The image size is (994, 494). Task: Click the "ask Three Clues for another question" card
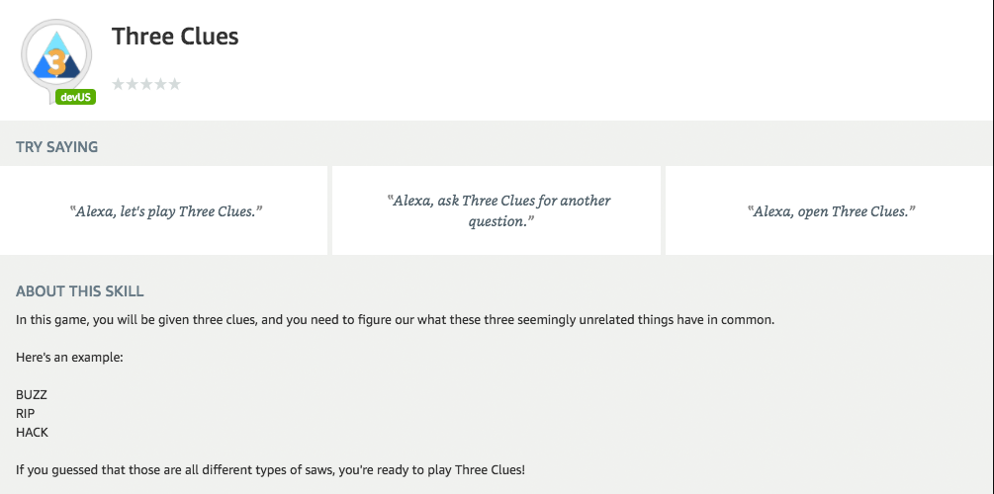point(497,210)
